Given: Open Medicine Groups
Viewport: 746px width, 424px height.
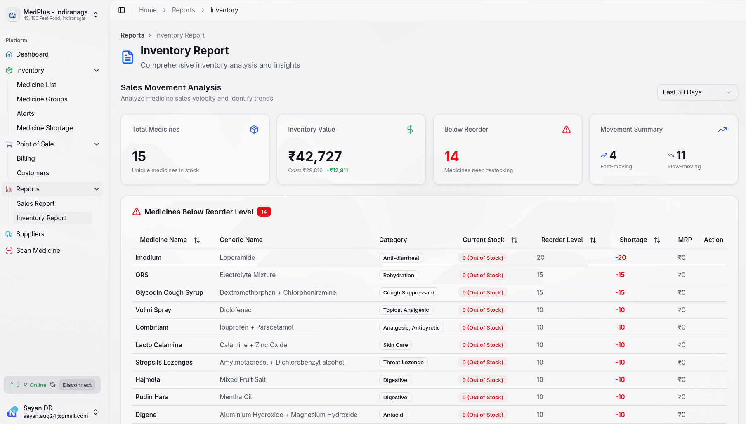Looking at the screenshot, I should [42, 99].
